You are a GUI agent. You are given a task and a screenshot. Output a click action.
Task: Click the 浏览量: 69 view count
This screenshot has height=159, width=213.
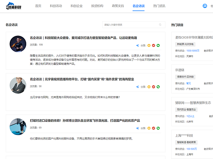coord(36,128)
